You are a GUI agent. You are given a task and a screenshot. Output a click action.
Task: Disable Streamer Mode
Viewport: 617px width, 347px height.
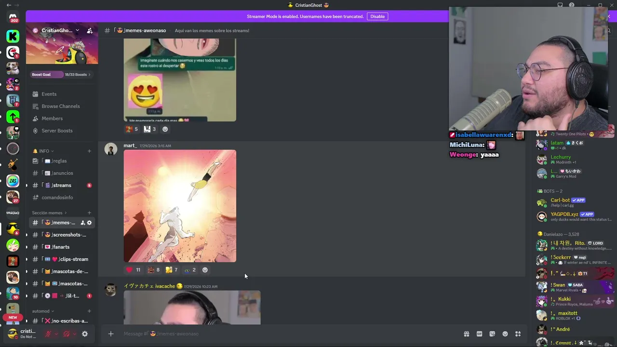click(x=377, y=16)
